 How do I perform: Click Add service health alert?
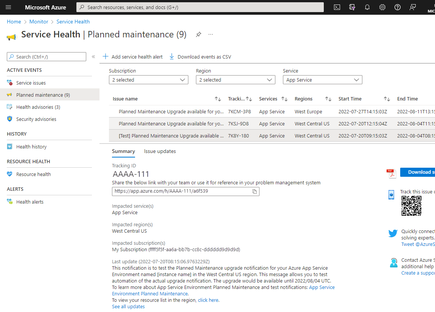click(x=132, y=57)
